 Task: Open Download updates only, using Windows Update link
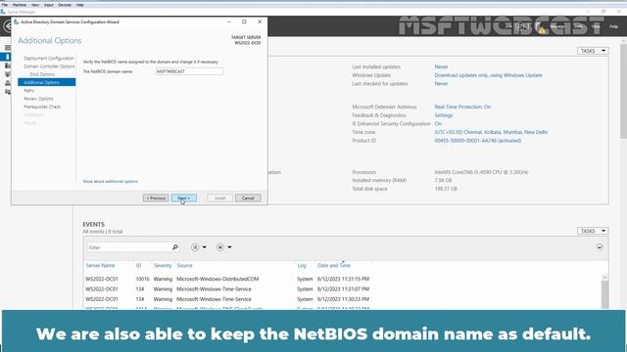[x=488, y=75]
